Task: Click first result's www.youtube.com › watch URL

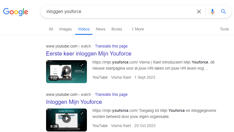Action: click(x=68, y=46)
